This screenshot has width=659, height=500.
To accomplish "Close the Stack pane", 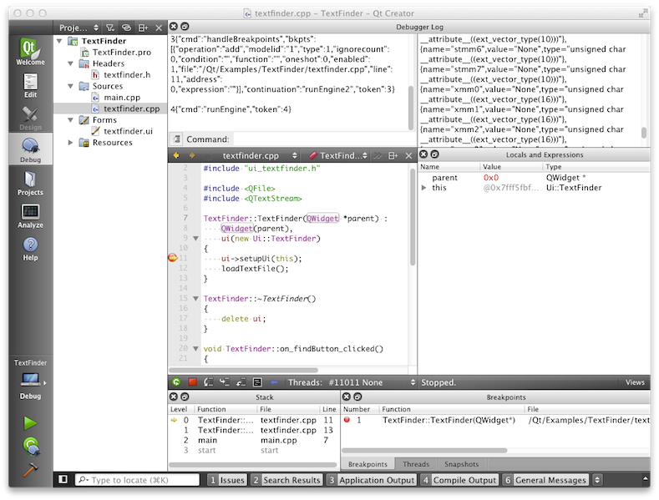I will click(174, 396).
